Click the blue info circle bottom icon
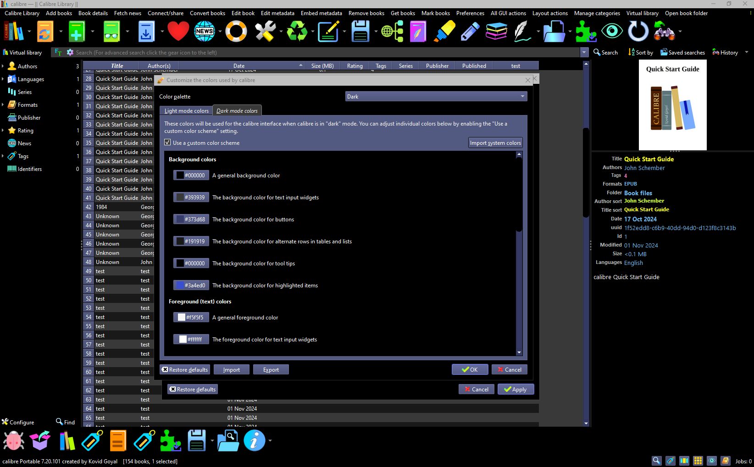Viewport: 754px width, 467px height. click(255, 440)
